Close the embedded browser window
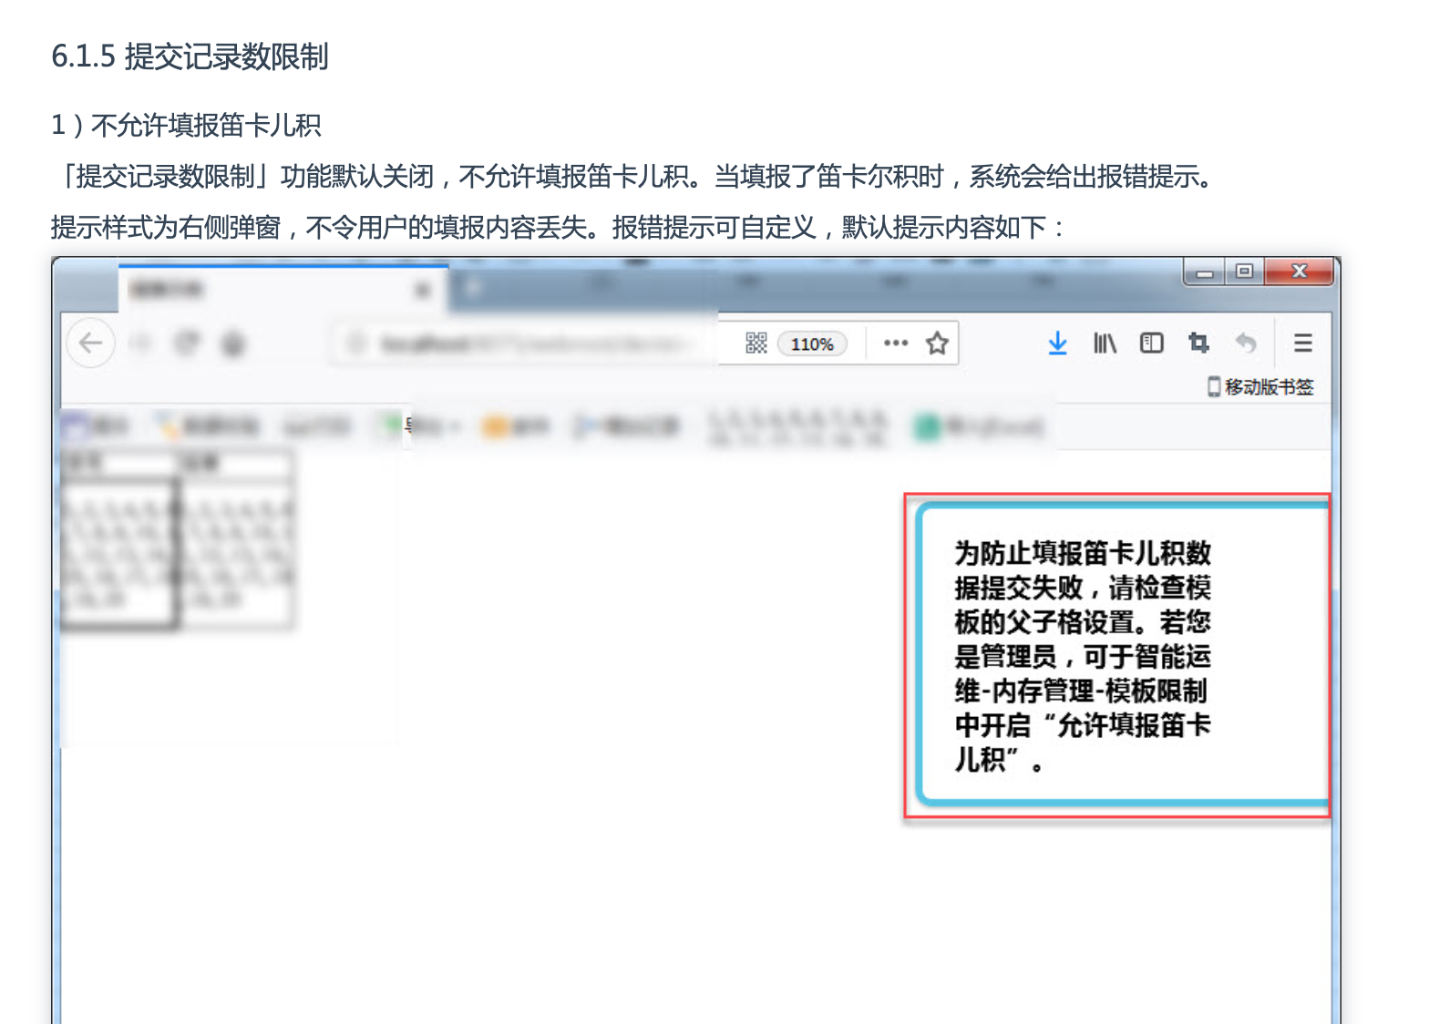Viewport: 1429px width, 1024px height. pyautogui.click(x=1300, y=271)
